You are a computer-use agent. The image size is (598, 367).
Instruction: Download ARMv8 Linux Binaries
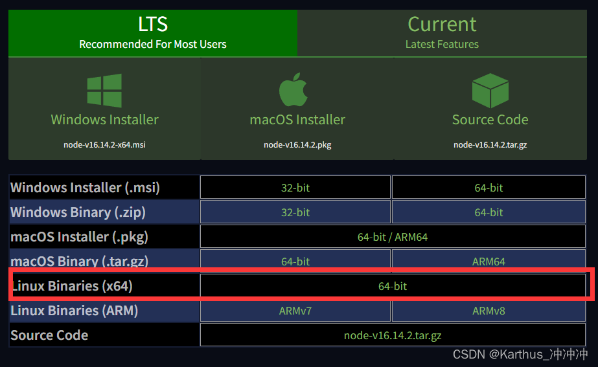tap(489, 311)
